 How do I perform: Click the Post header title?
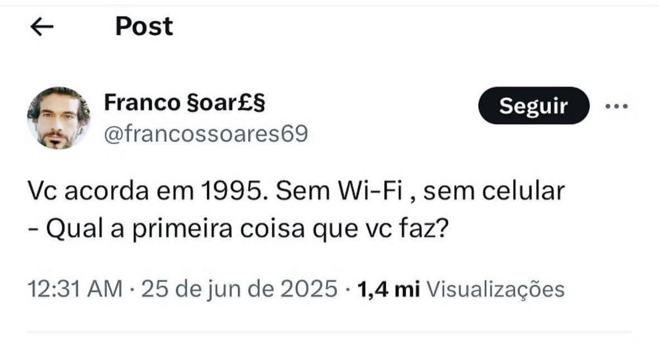[x=144, y=26]
